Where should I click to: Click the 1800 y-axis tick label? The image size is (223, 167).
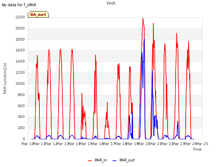20,39
